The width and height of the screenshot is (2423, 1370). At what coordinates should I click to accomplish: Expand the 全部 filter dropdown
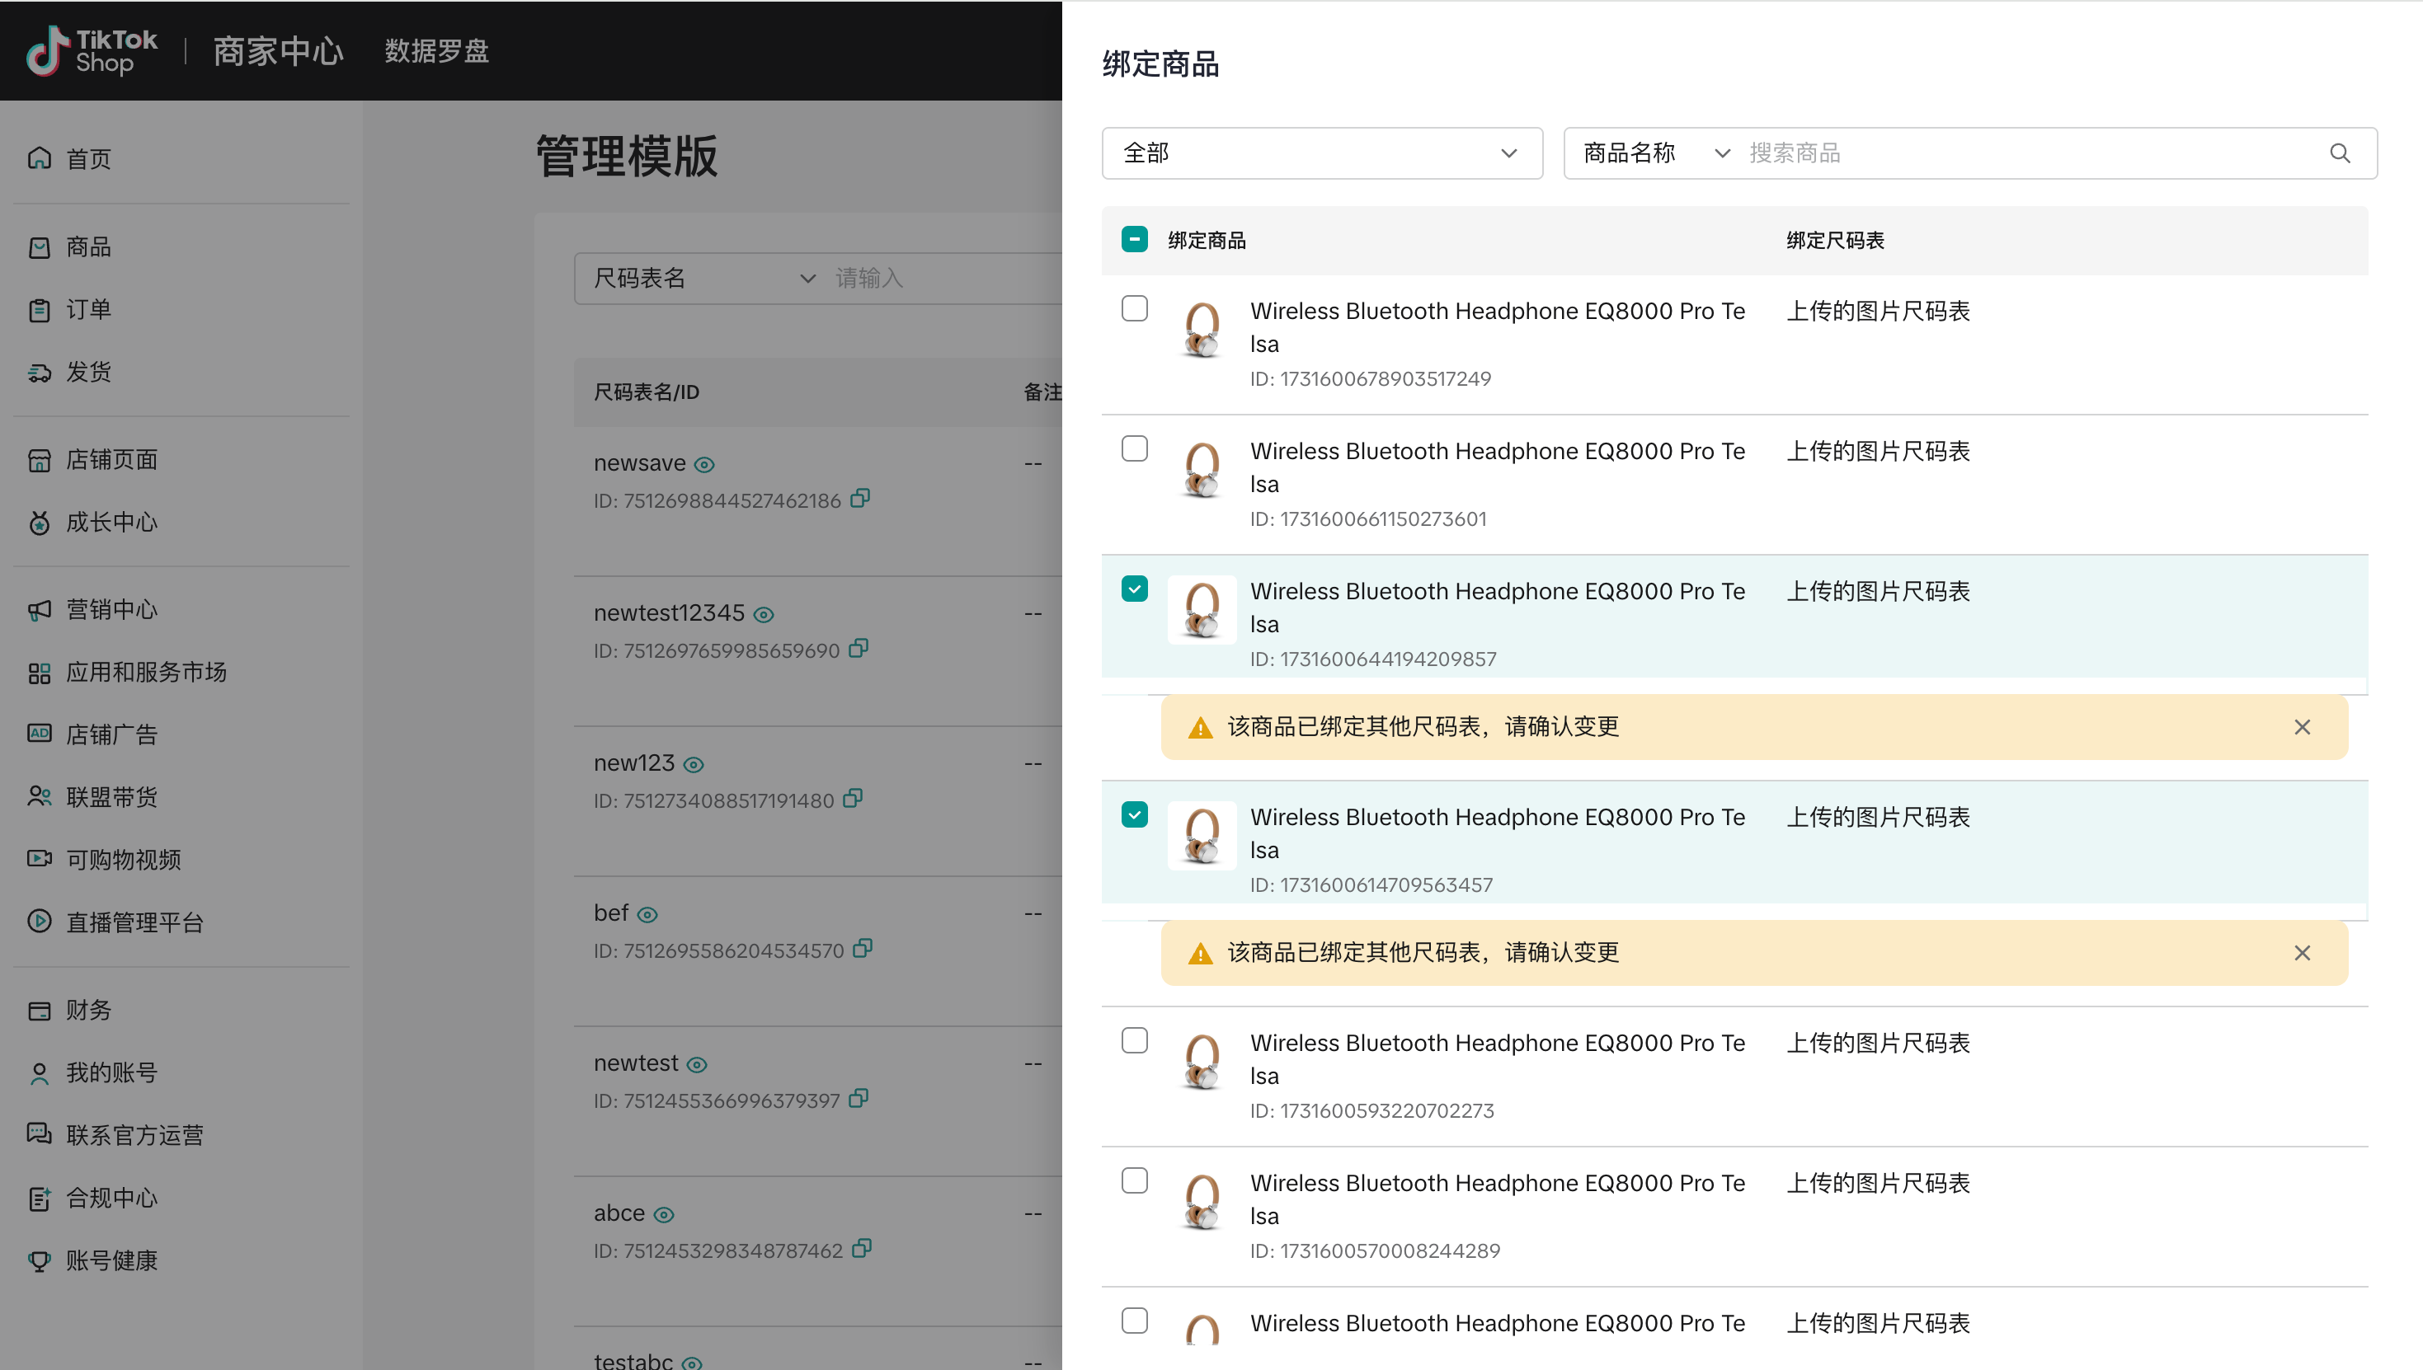[1320, 153]
